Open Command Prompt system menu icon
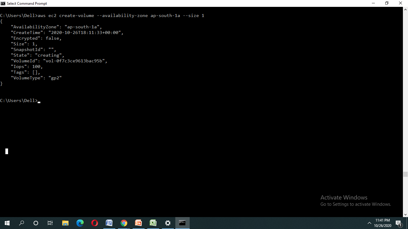 [3, 4]
